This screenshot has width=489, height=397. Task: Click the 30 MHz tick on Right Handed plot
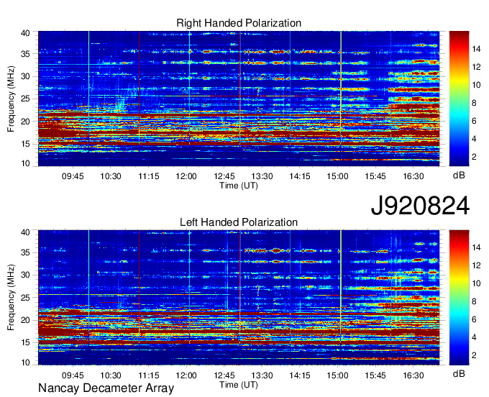tap(25, 76)
